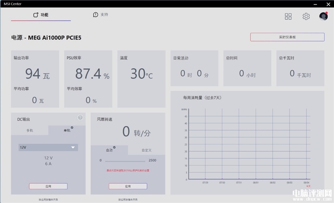334x203 pixels.
Task: Click the 2500 max fan speed label
Action: 152,160
